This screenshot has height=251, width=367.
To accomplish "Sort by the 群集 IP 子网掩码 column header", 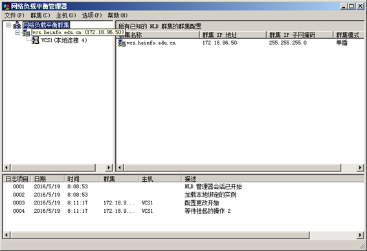I will point(300,35).
